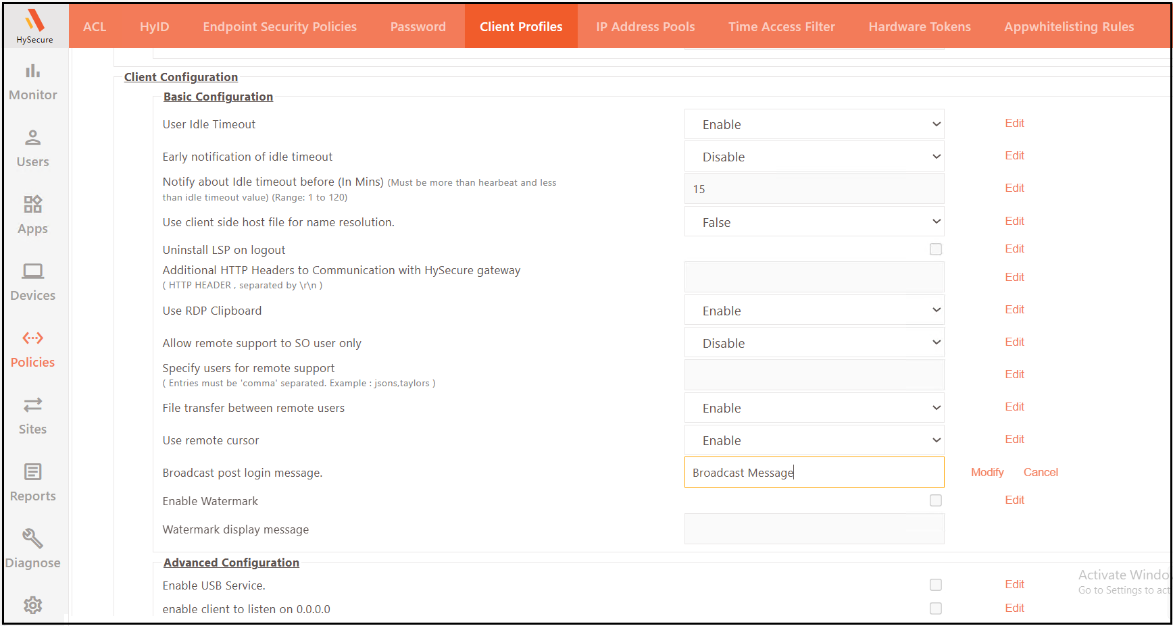Viewport: 1173px width, 626px height.
Task: Open the Apps sidebar icon
Action: (x=32, y=204)
